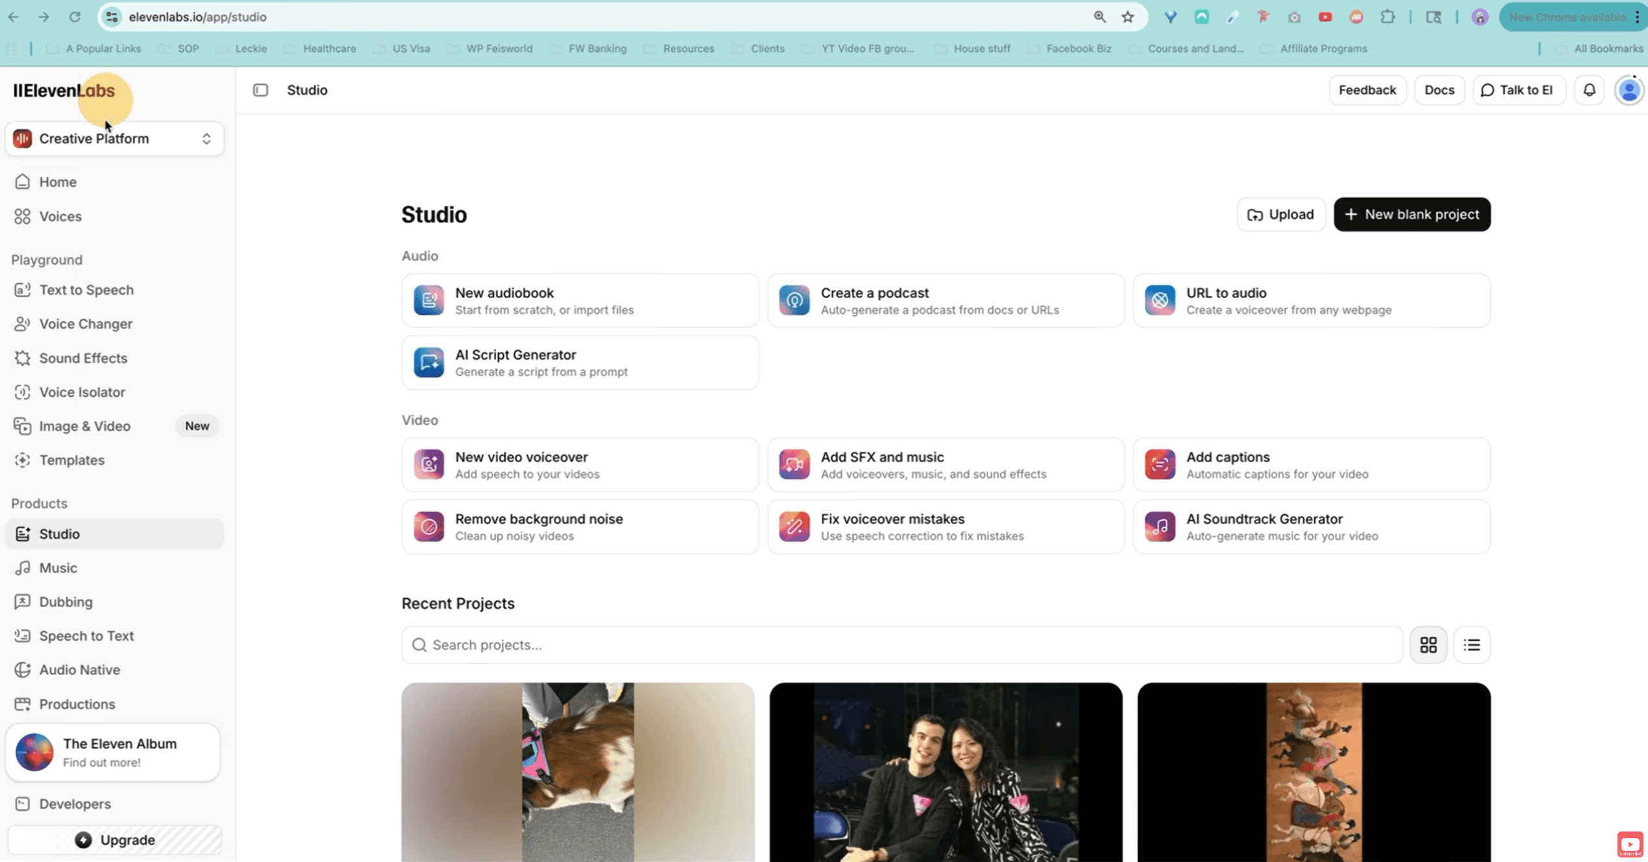Viewport: 1648px width, 862px height.
Task: Open the Clients bookmarks folder
Action: [x=759, y=49]
